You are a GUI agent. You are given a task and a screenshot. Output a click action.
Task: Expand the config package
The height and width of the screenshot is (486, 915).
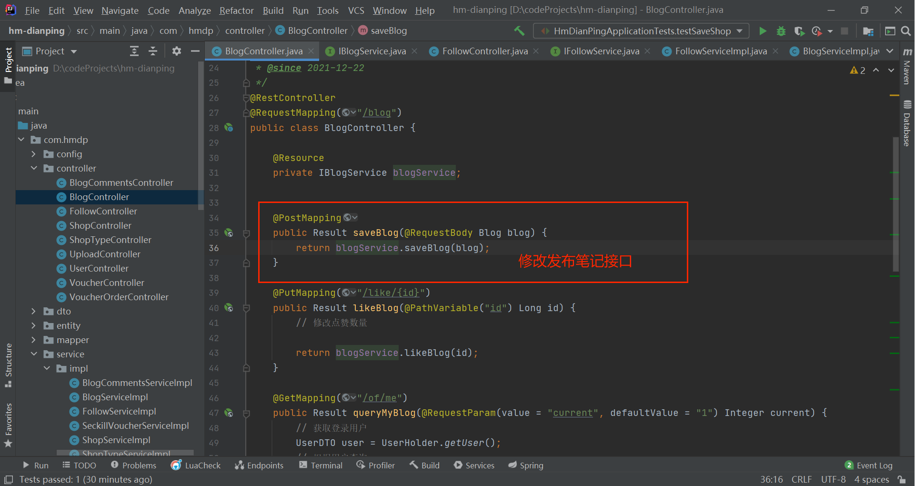click(x=33, y=154)
